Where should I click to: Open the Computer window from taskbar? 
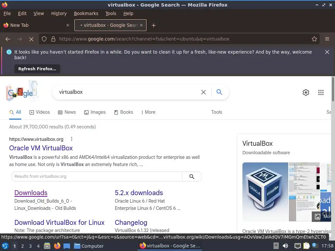tap(89, 246)
